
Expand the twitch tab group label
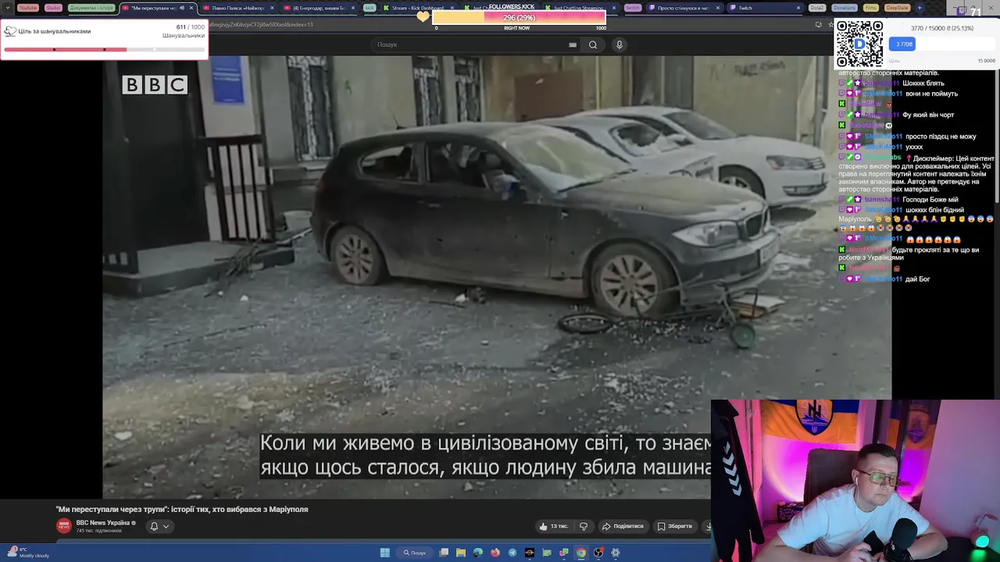(x=632, y=8)
